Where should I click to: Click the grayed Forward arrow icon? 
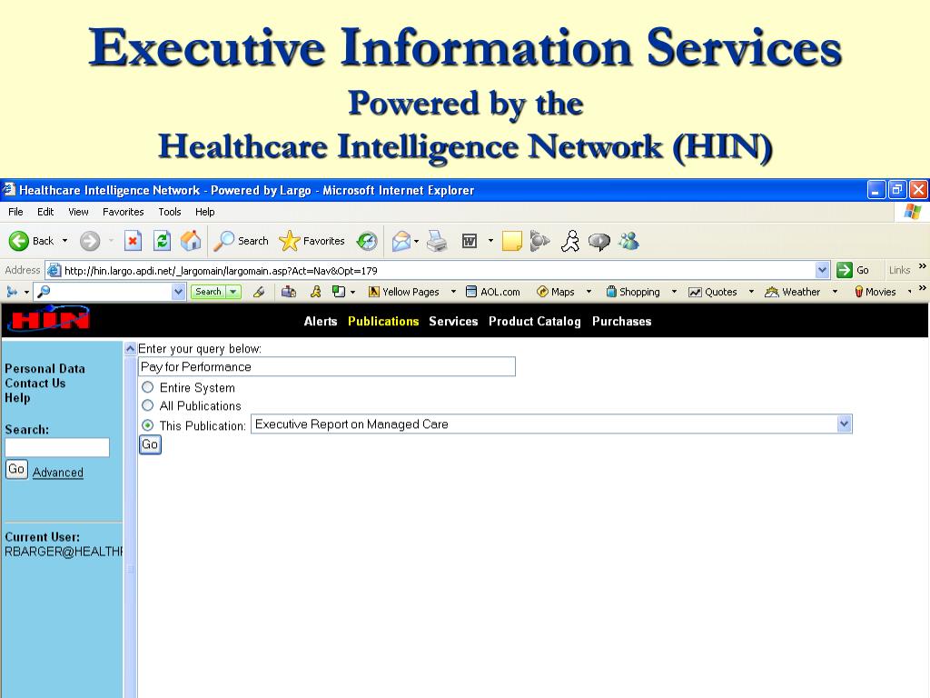[90, 241]
